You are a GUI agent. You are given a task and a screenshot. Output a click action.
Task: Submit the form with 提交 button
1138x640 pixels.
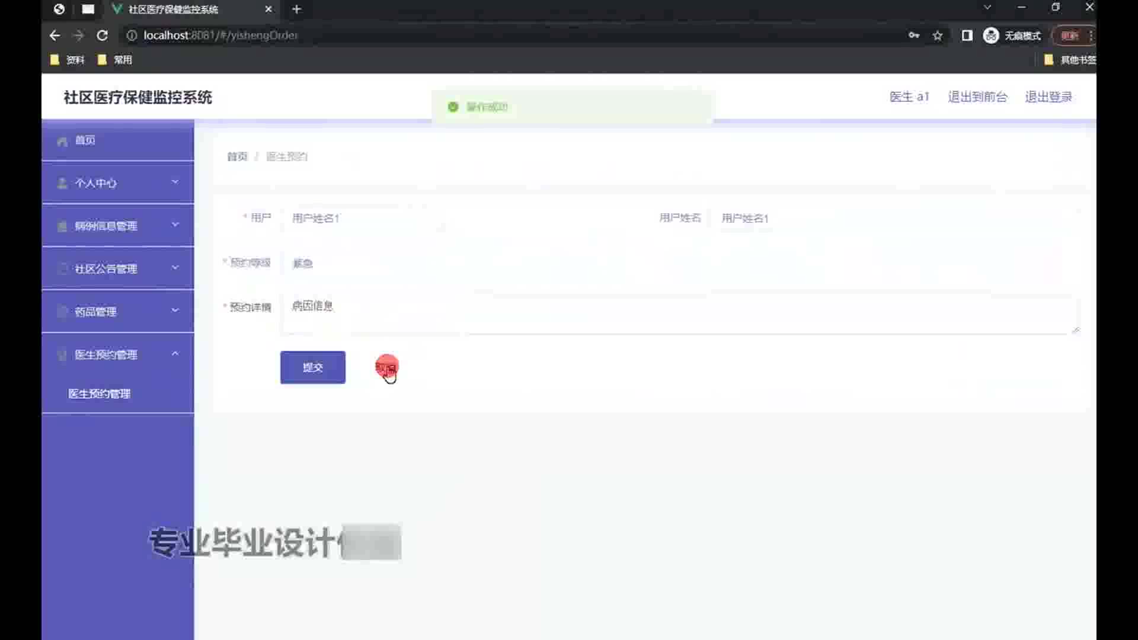313,367
